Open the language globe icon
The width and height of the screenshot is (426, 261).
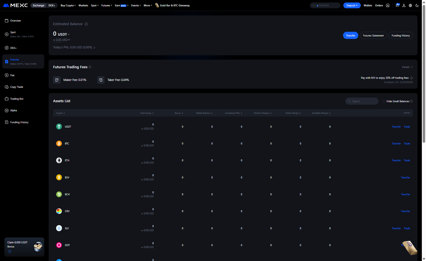pyautogui.click(x=411, y=6)
